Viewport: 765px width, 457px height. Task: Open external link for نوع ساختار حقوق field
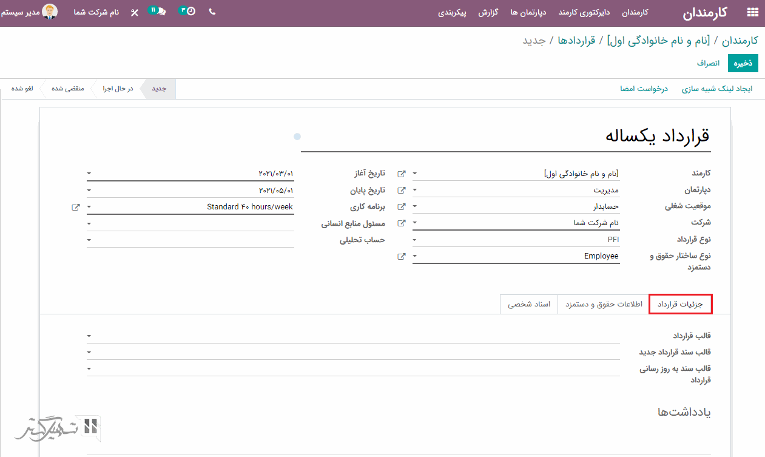401,256
